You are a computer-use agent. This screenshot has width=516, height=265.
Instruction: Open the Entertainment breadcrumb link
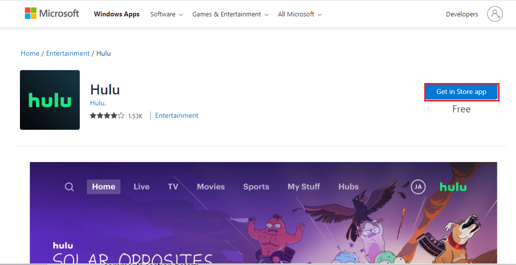coord(68,53)
